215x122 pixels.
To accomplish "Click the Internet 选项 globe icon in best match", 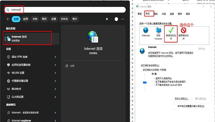I will pyautogui.click(x=8, y=39).
